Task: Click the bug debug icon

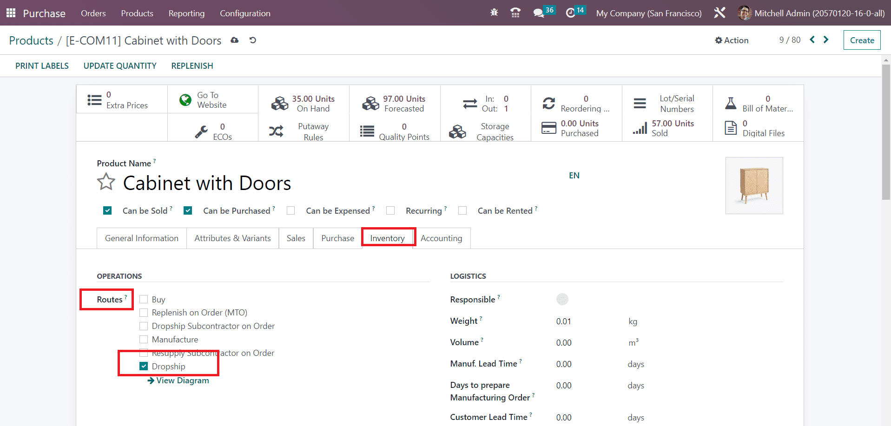Action: [494, 13]
